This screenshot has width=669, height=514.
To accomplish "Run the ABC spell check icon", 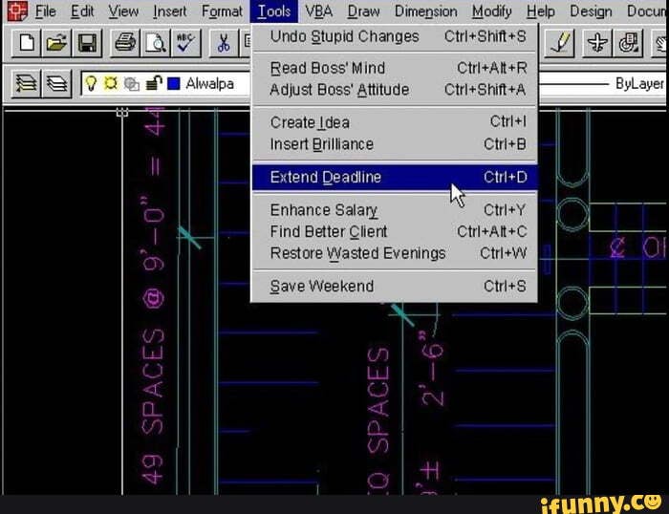I will click(x=186, y=42).
